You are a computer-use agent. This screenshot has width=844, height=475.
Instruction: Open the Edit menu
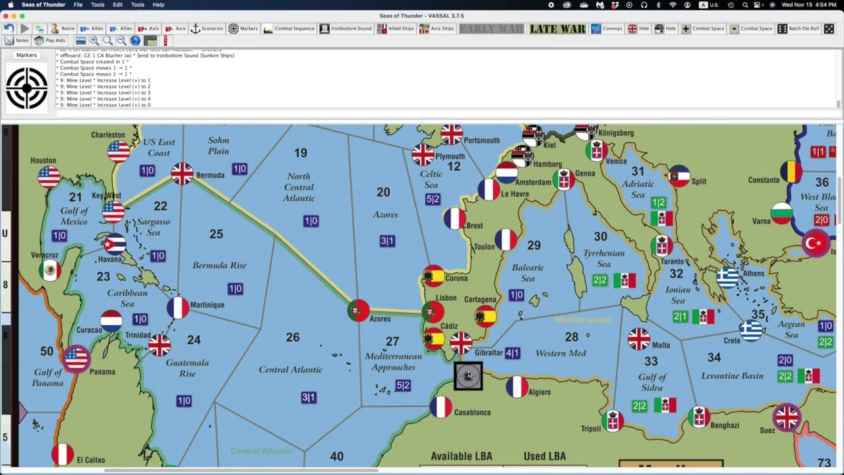(117, 5)
